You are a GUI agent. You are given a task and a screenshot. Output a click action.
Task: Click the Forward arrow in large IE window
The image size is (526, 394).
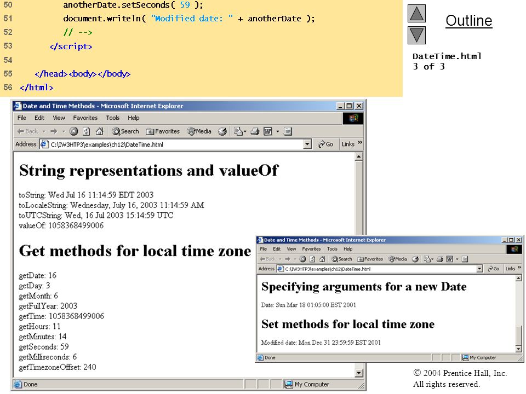54,131
